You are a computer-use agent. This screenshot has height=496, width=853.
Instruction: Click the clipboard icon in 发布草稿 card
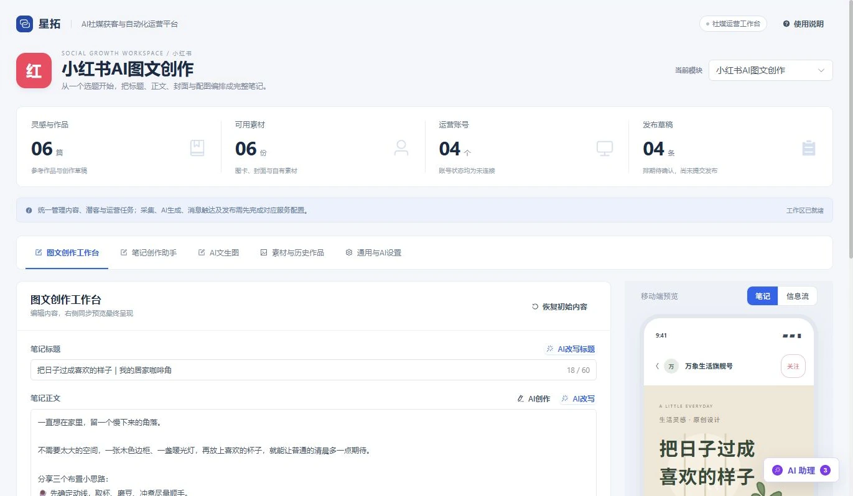point(809,148)
